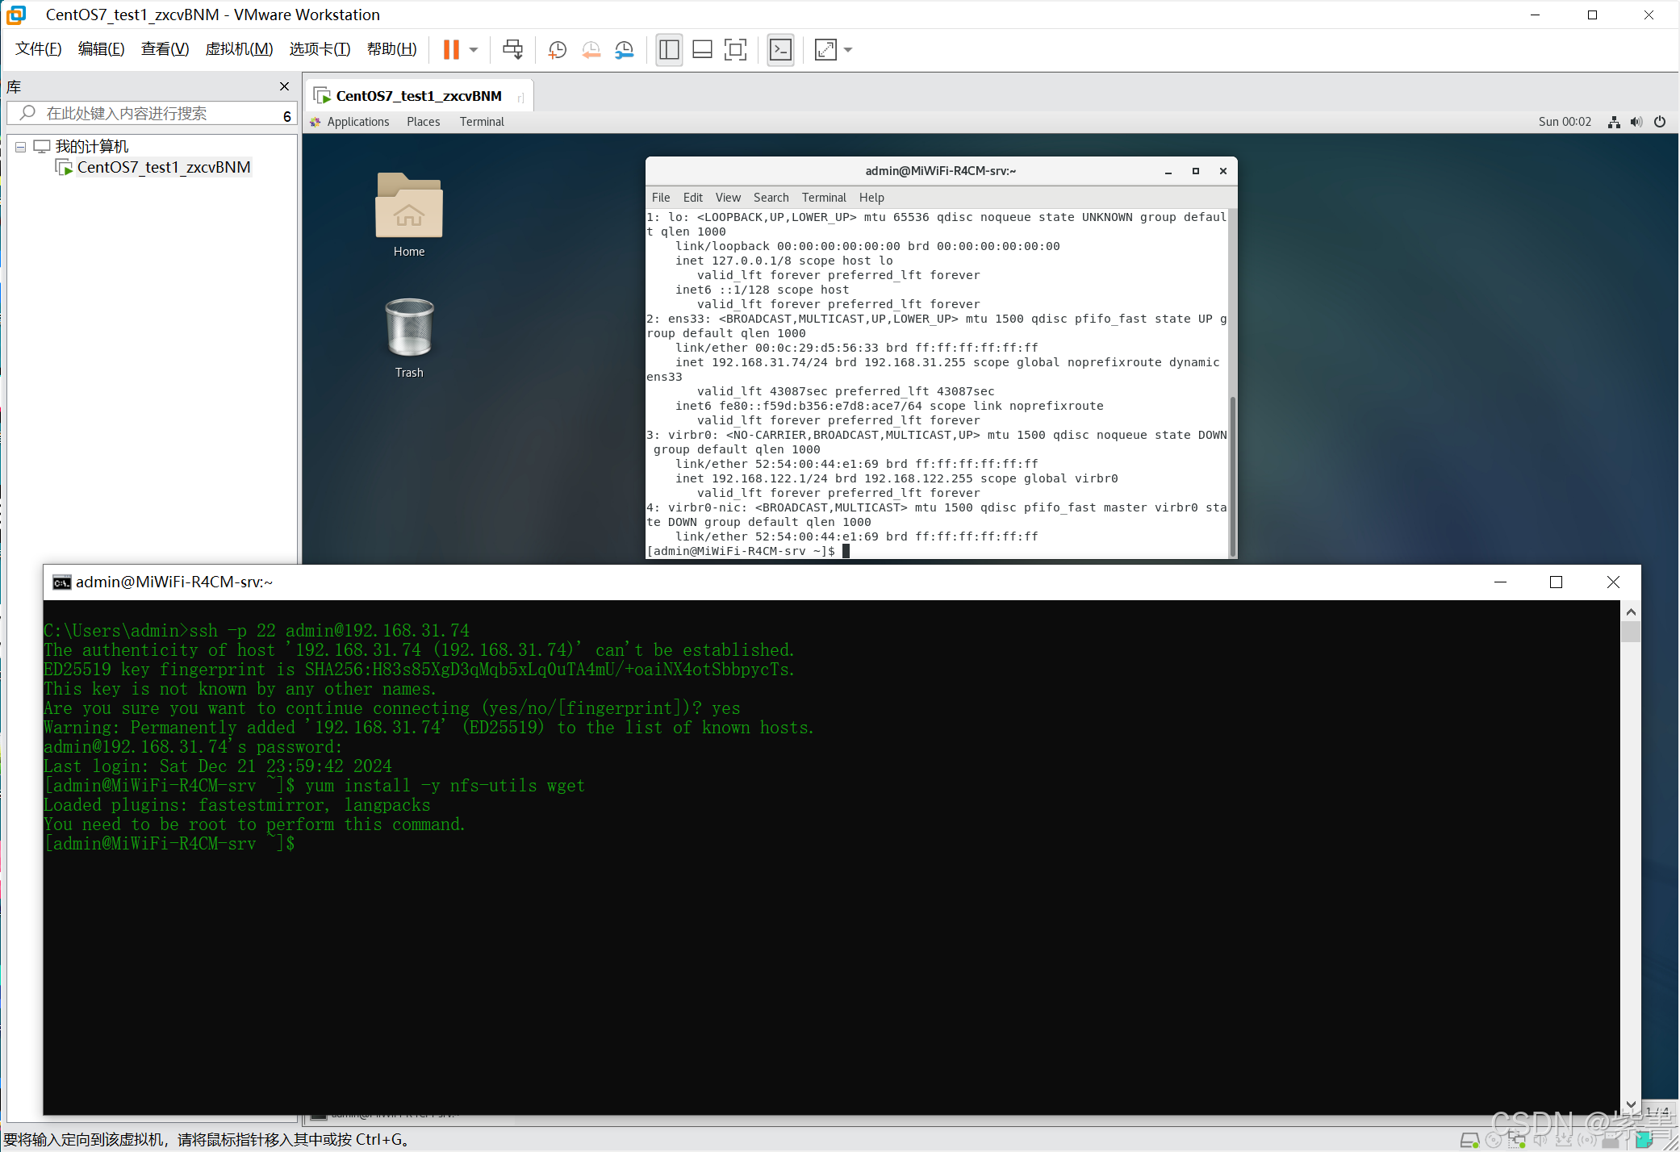Open the 虚拟机(M) menu
Screen dimensions: 1680x1152
239,49
